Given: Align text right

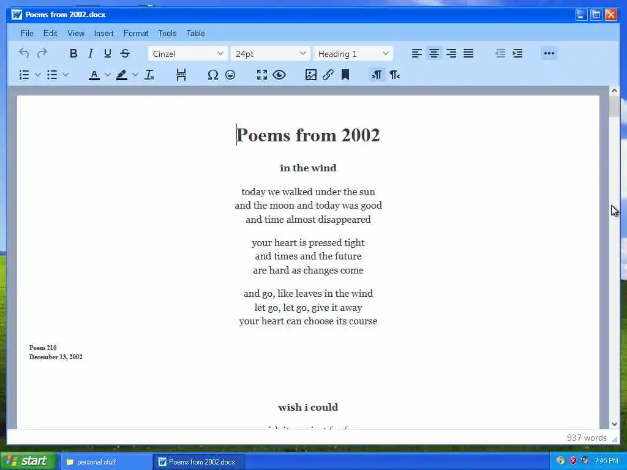Looking at the screenshot, I should pyautogui.click(x=451, y=53).
